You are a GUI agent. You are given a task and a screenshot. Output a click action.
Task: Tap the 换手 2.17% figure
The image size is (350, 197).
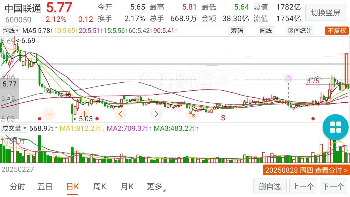(121, 18)
